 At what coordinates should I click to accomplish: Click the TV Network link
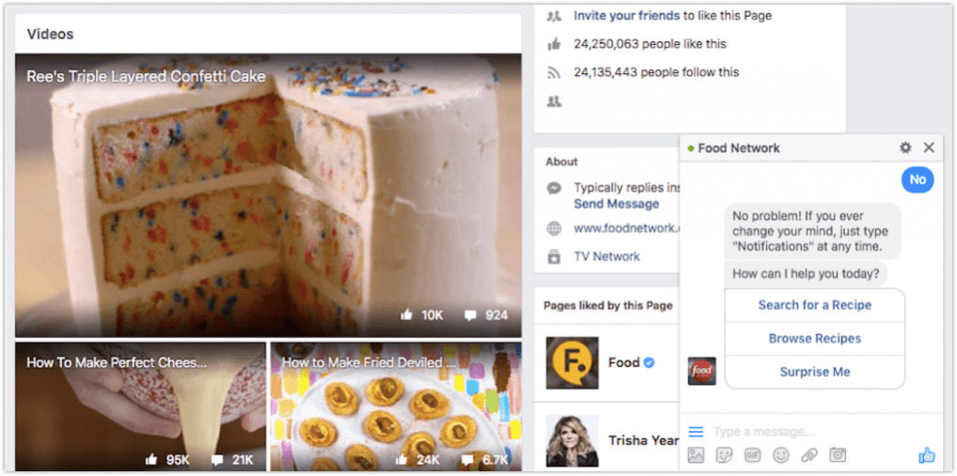click(606, 256)
